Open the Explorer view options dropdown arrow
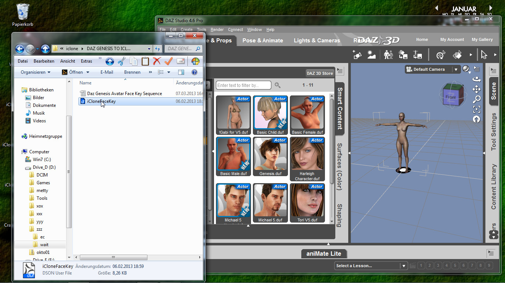The image size is (505, 283). [169, 72]
